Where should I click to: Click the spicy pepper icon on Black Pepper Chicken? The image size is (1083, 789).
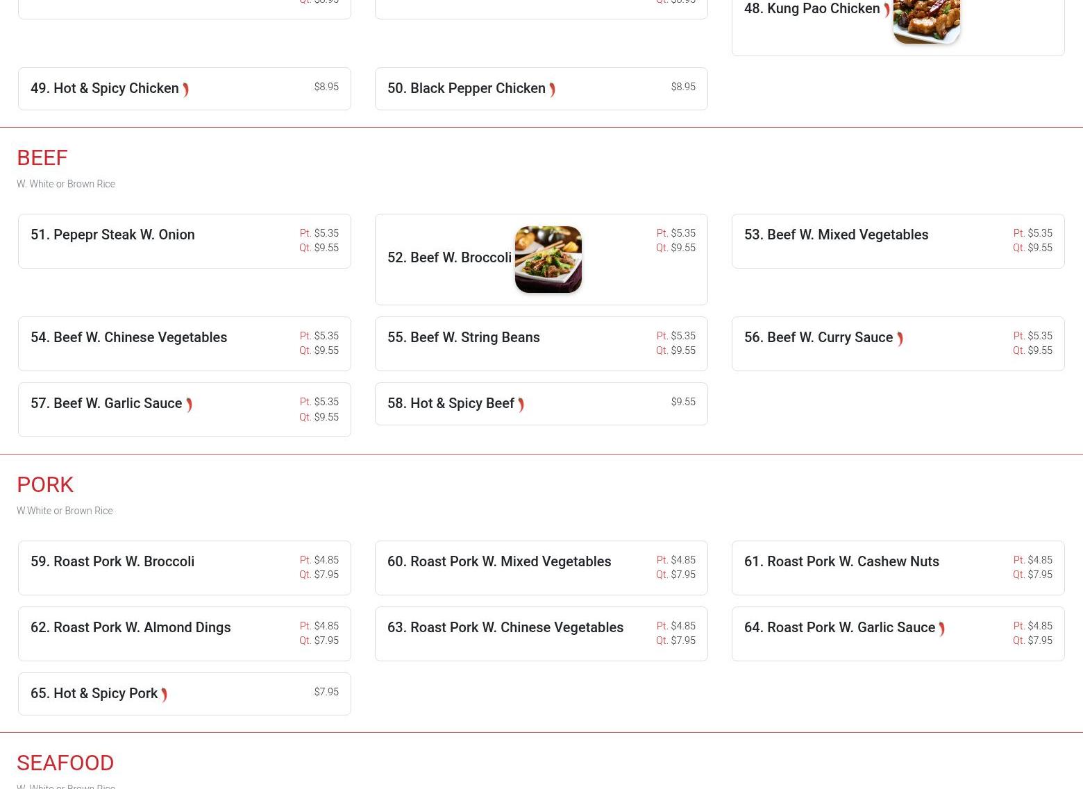(552, 90)
